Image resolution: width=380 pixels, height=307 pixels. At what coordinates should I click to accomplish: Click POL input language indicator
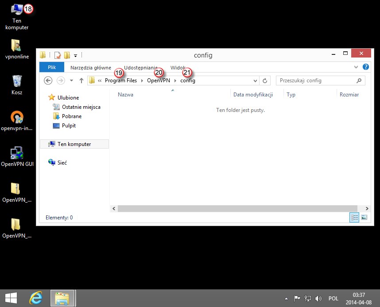[333, 299]
